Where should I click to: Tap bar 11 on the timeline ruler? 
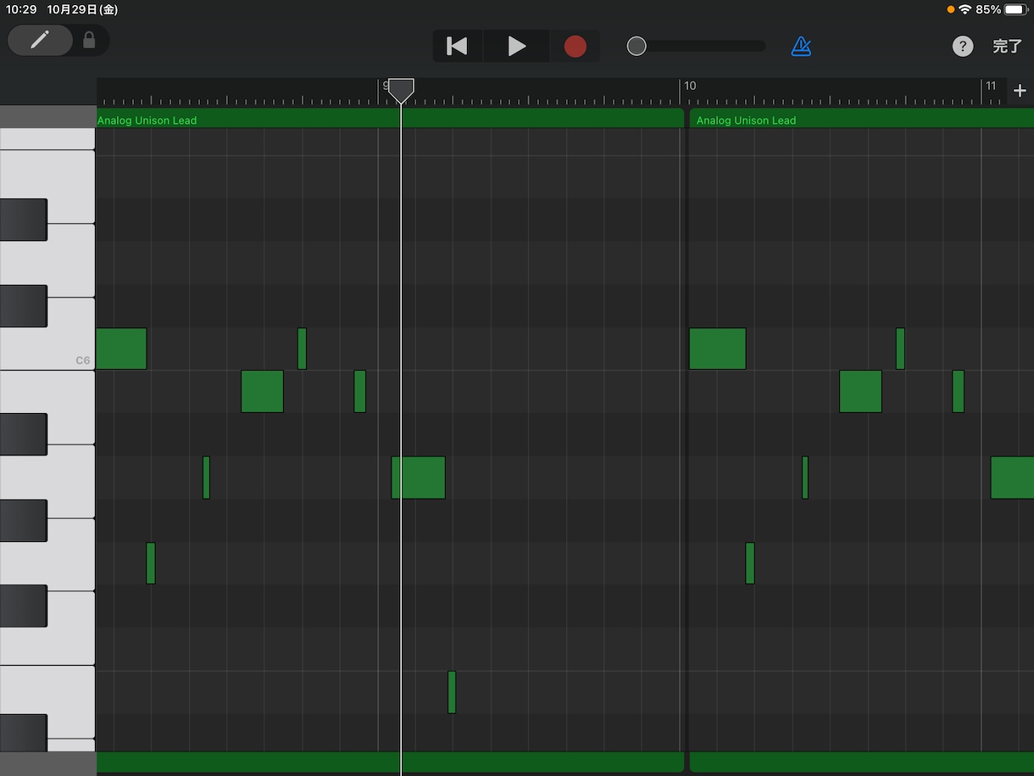tap(990, 86)
